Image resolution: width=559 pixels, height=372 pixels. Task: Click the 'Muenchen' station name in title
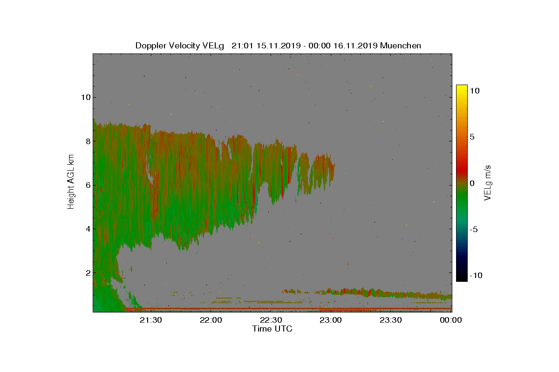[x=401, y=46]
